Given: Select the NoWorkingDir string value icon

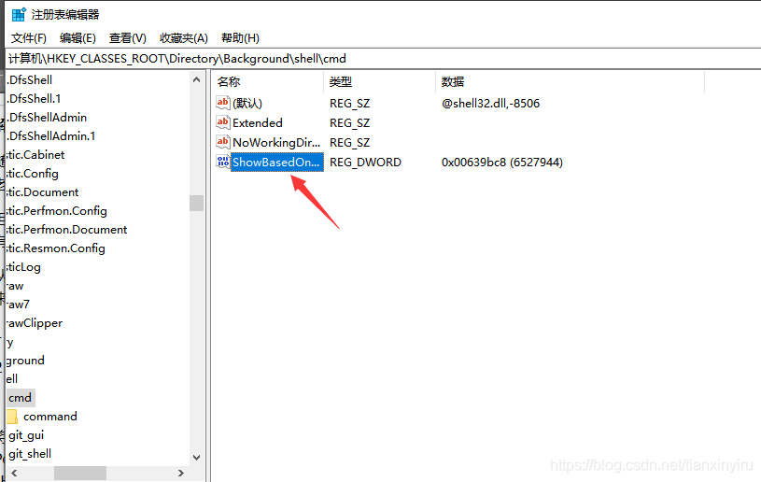Looking at the screenshot, I should [x=223, y=142].
